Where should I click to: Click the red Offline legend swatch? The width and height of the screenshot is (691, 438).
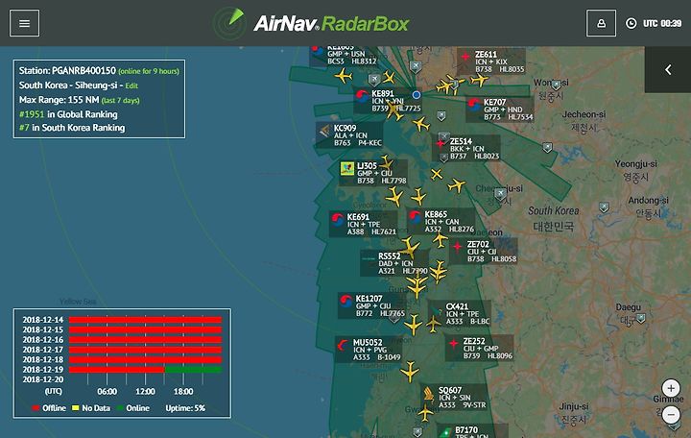36,408
